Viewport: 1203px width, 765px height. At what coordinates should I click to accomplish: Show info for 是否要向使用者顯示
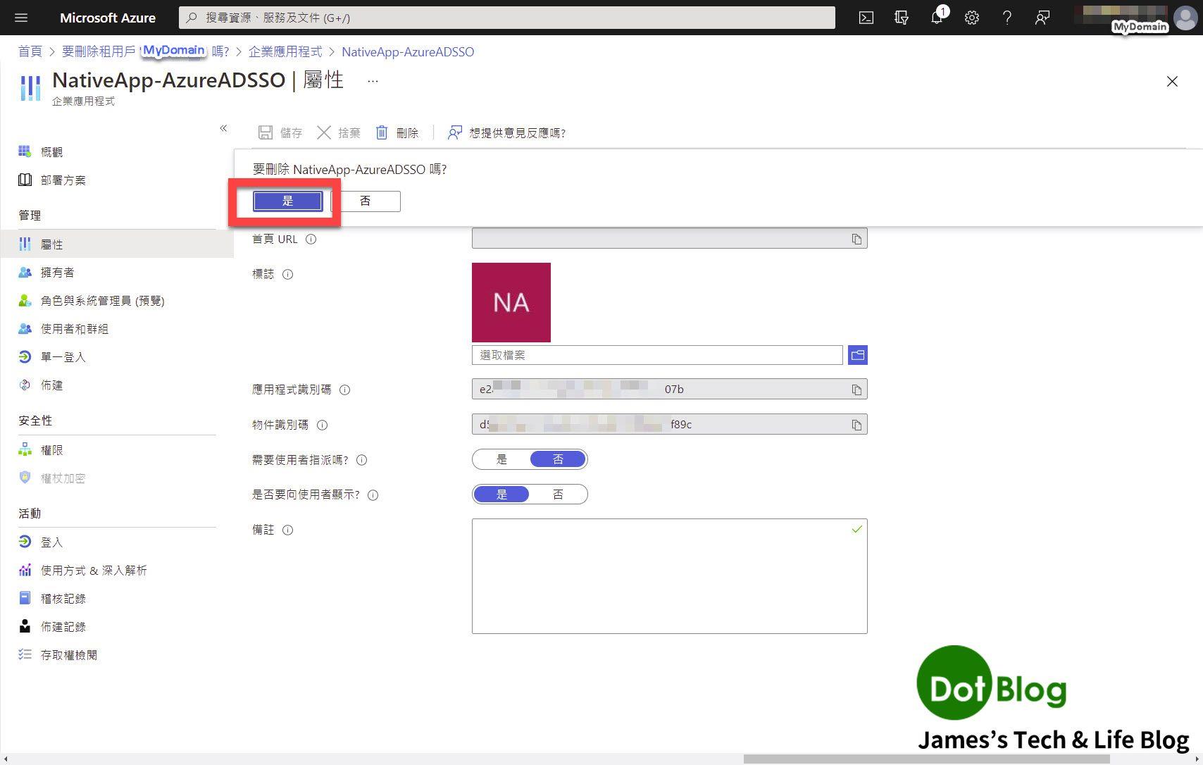point(373,495)
